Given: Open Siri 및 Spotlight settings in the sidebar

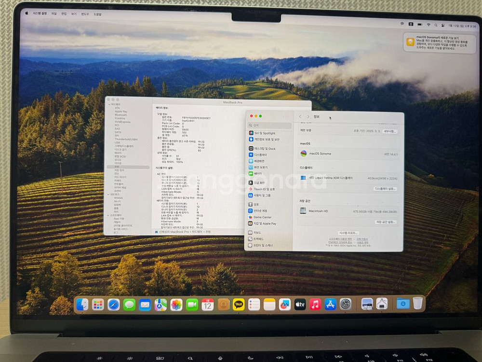Looking at the screenshot, I should pos(262,133).
